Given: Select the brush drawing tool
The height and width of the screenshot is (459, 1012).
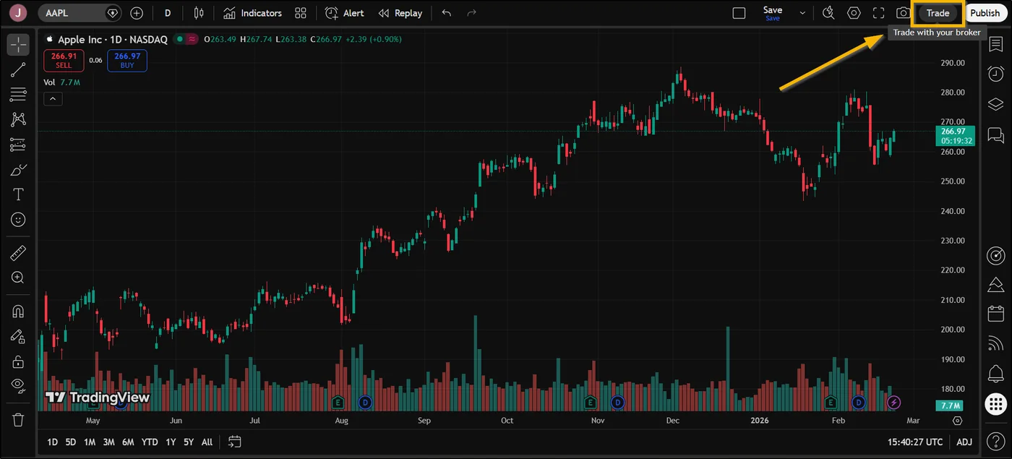Looking at the screenshot, I should click(18, 170).
